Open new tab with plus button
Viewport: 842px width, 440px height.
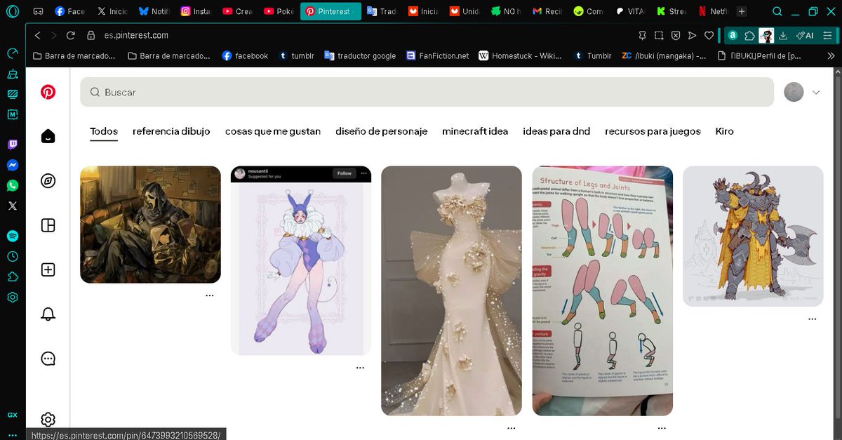(x=742, y=11)
